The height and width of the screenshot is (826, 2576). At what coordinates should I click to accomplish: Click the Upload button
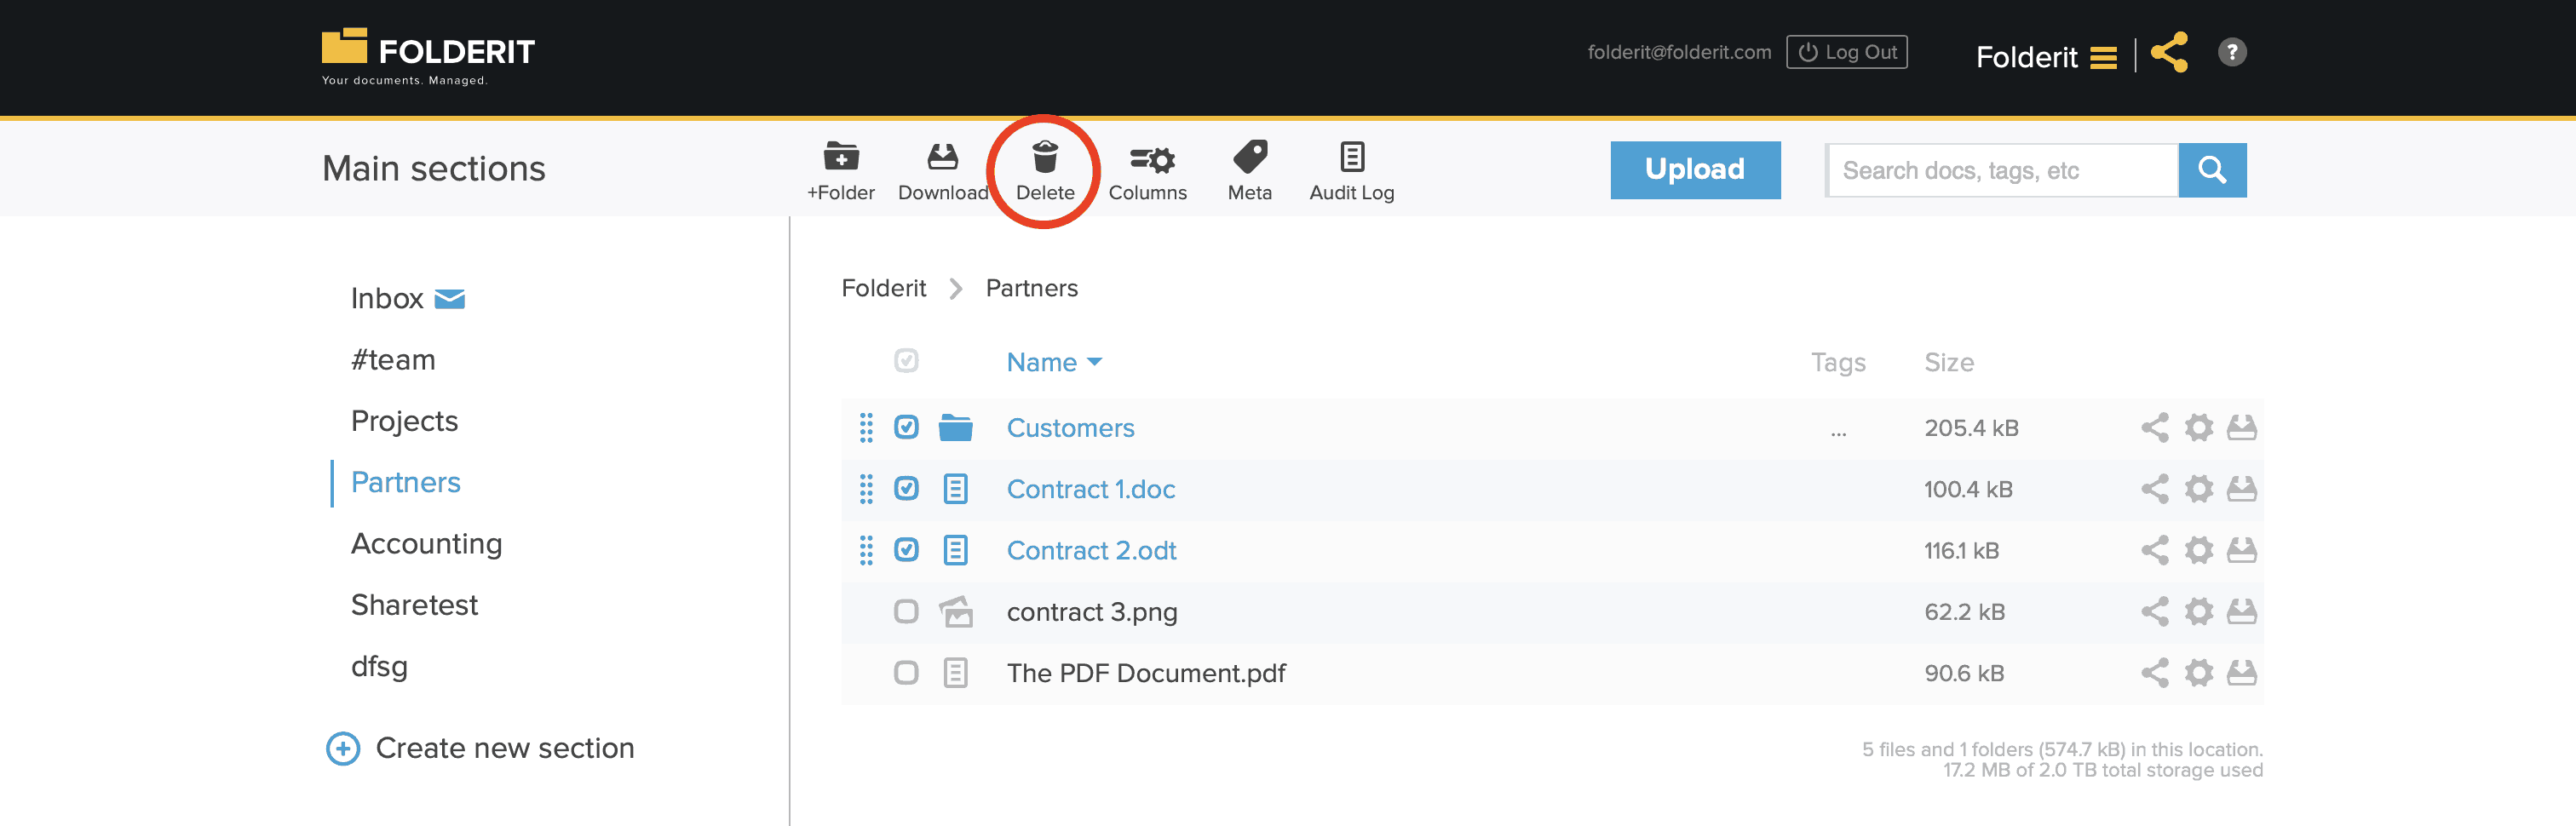coord(1695,170)
